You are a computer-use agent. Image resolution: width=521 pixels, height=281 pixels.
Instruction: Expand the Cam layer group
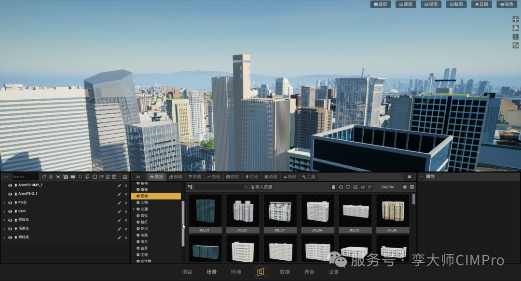tap(4, 211)
